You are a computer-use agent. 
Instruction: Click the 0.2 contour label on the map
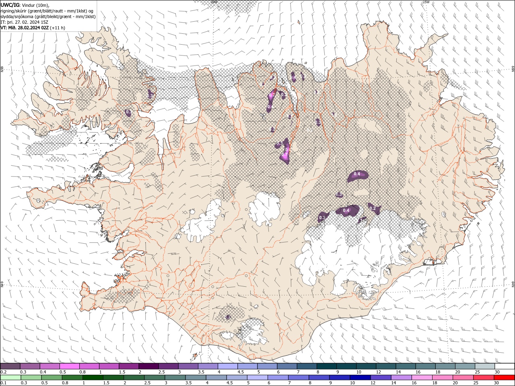[373, 208]
